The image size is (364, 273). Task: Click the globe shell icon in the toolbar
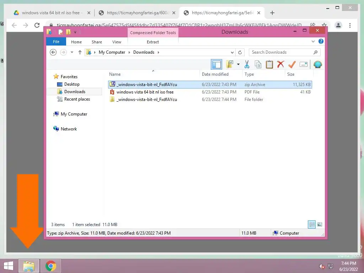coord(317,64)
